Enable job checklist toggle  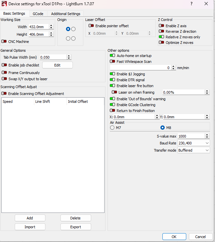point(4,65)
